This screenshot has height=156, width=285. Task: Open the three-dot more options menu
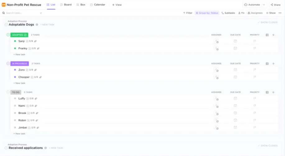point(280,13)
